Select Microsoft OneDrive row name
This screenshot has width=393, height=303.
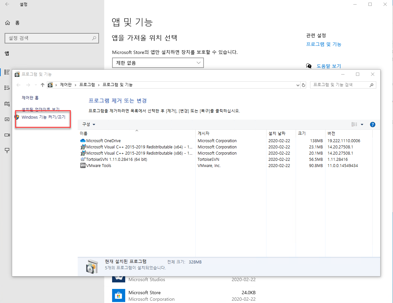tap(103, 141)
